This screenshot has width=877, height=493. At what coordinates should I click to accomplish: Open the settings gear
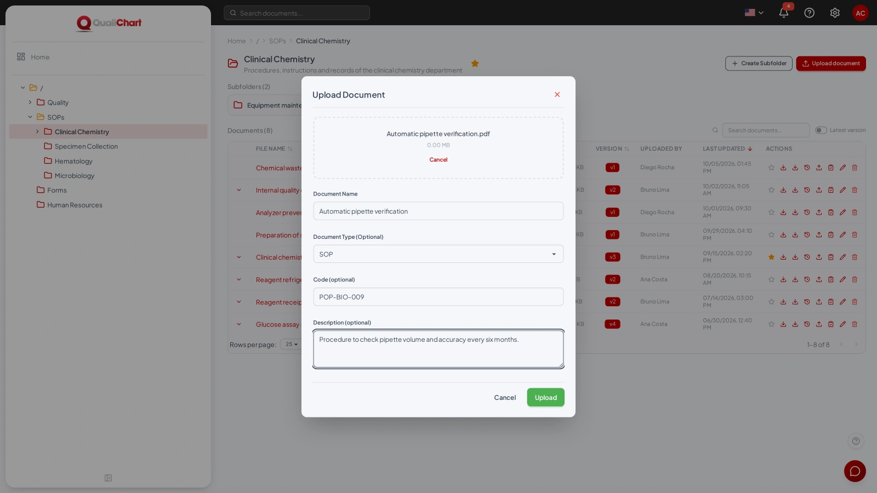[x=835, y=13]
